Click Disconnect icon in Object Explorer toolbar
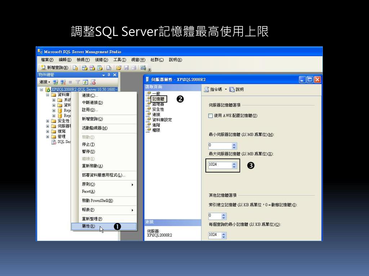 [63, 82]
